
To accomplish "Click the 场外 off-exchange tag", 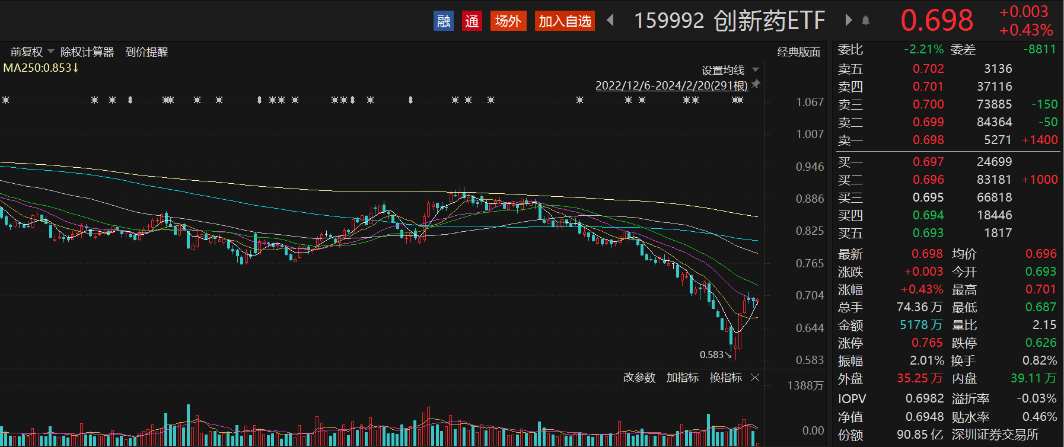I will click(x=508, y=21).
